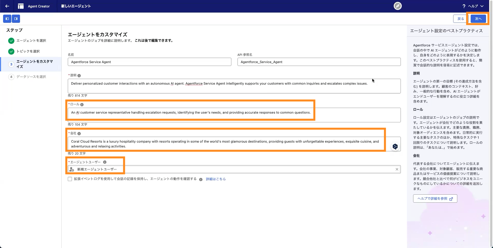Click info icon next to 説明
Image resolution: width=493 pixels, height=248 pixels.
79,76
